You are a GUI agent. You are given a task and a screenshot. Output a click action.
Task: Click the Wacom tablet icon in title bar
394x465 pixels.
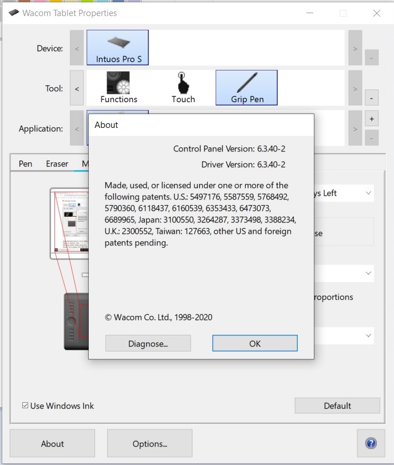[x=14, y=13]
